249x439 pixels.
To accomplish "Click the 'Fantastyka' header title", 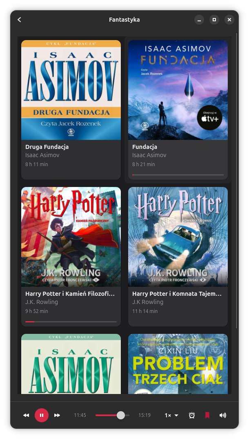I will (124, 20).
